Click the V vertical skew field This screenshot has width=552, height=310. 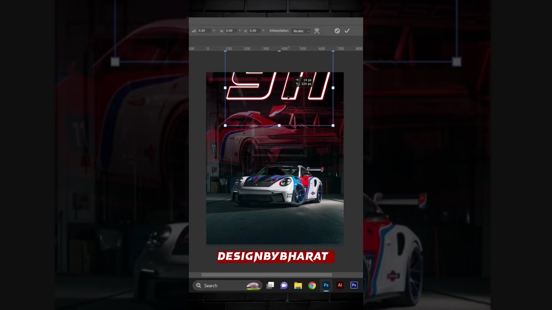tap(255, 31)
